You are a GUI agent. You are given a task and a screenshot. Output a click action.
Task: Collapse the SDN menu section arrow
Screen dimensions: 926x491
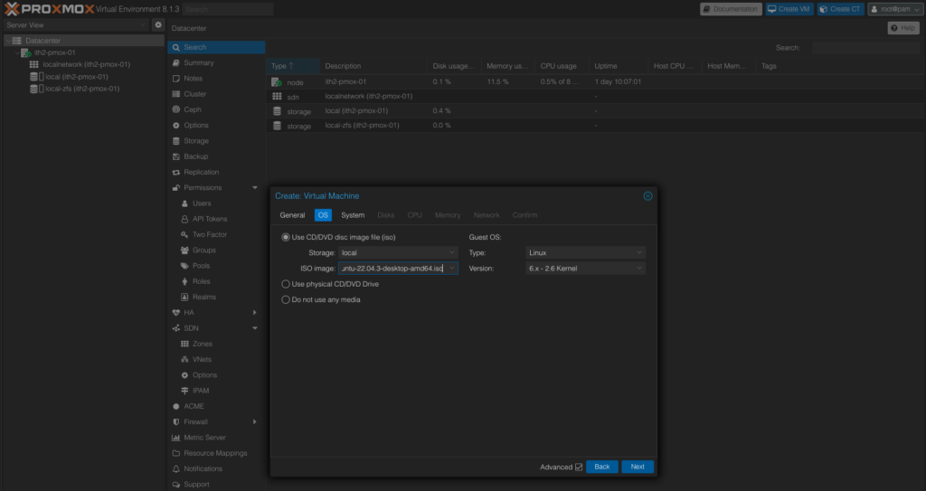click(x=255, y=328)
